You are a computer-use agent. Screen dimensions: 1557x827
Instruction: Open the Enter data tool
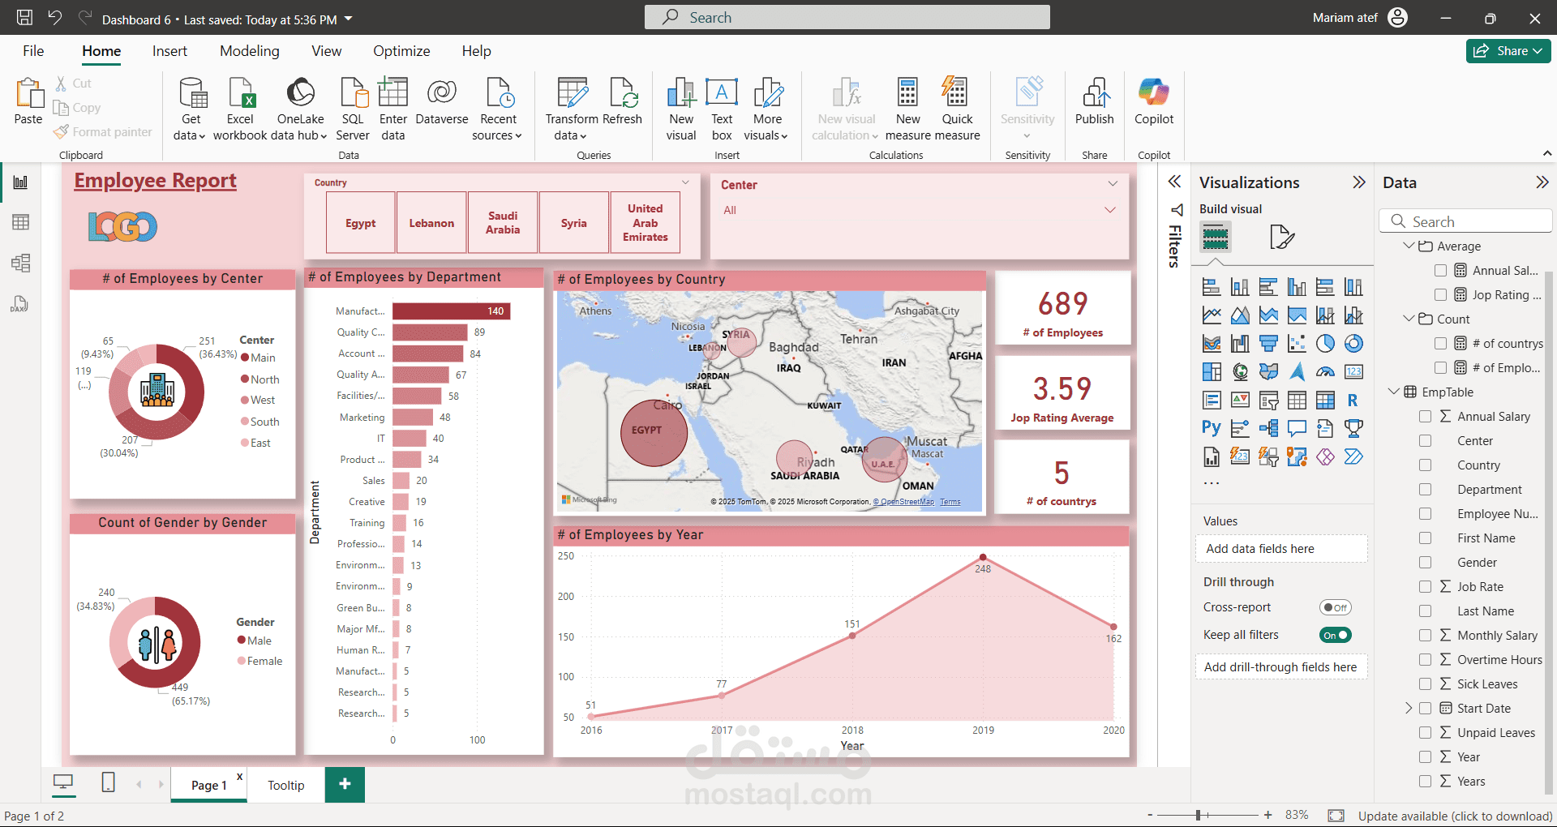[393, 109]
